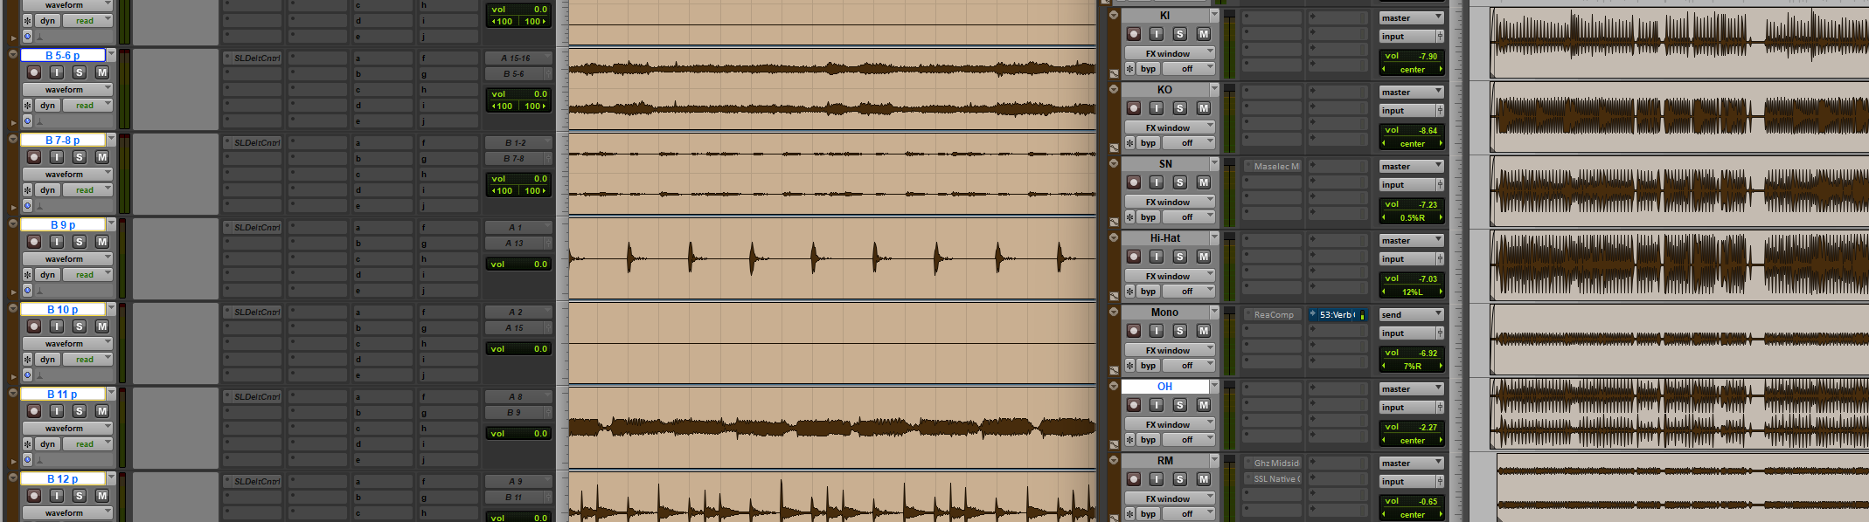Viewport: 1869px width, 522px height.
Task: Mute the B 11 p track
Action: [102, 411]
